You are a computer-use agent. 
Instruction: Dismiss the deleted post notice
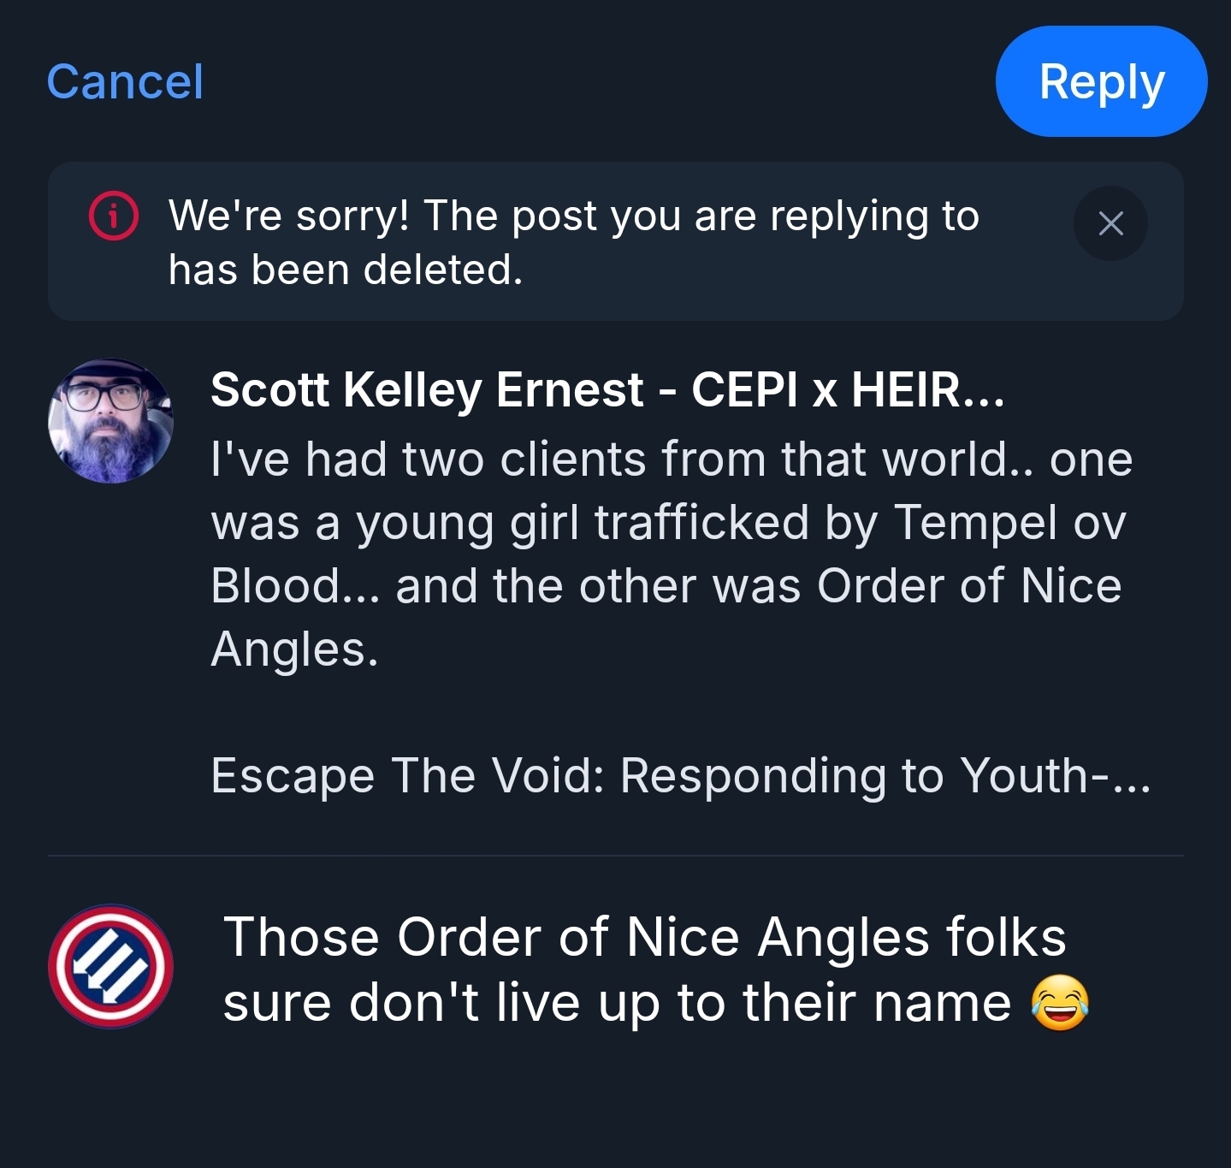[1110, 224]
